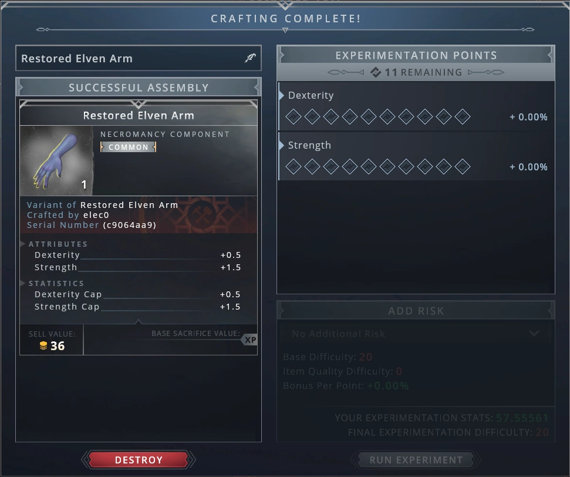Click the Restored Elven Arm item thumbnail
Viewport: 570px width, 477px height.
(x=57, y=160)
